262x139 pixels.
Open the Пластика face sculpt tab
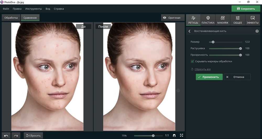(208, 20)
